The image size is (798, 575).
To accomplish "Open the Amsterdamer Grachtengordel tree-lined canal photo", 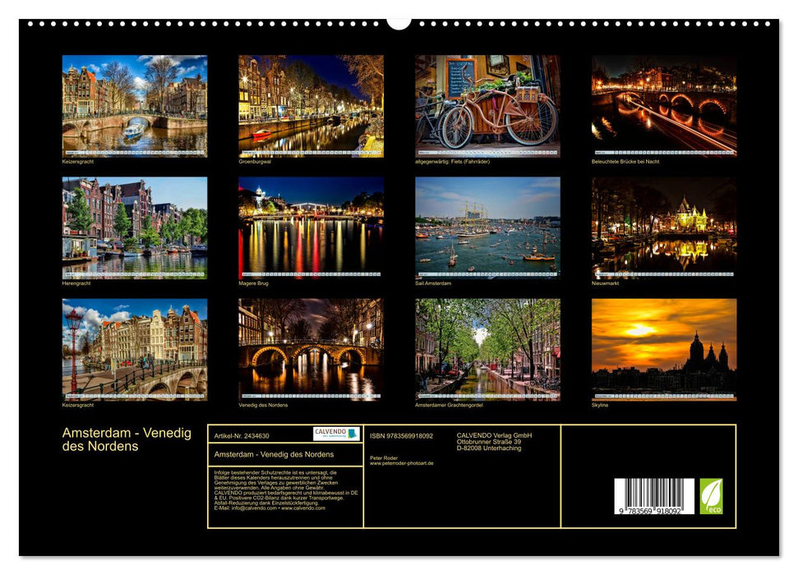I will pyautogui.click(x=487, y=350).
